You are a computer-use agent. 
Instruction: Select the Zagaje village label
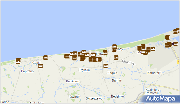pyautogui.click(x=112, y=73)
